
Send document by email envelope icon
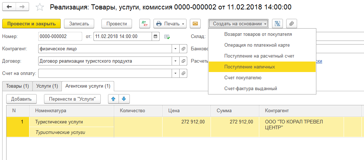tap(195, 24)
